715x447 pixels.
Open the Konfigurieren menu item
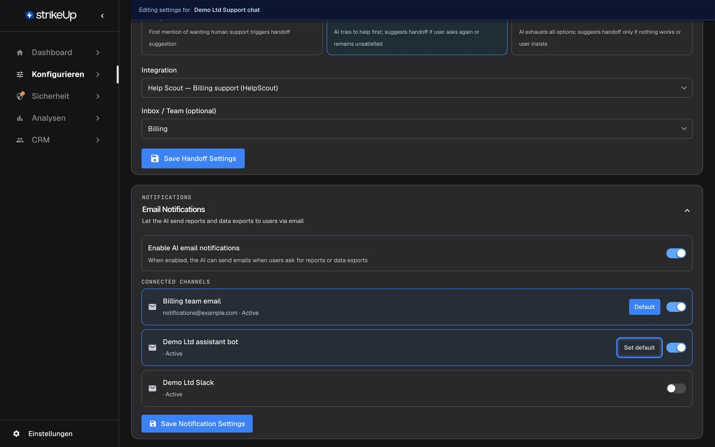(58, 74)
